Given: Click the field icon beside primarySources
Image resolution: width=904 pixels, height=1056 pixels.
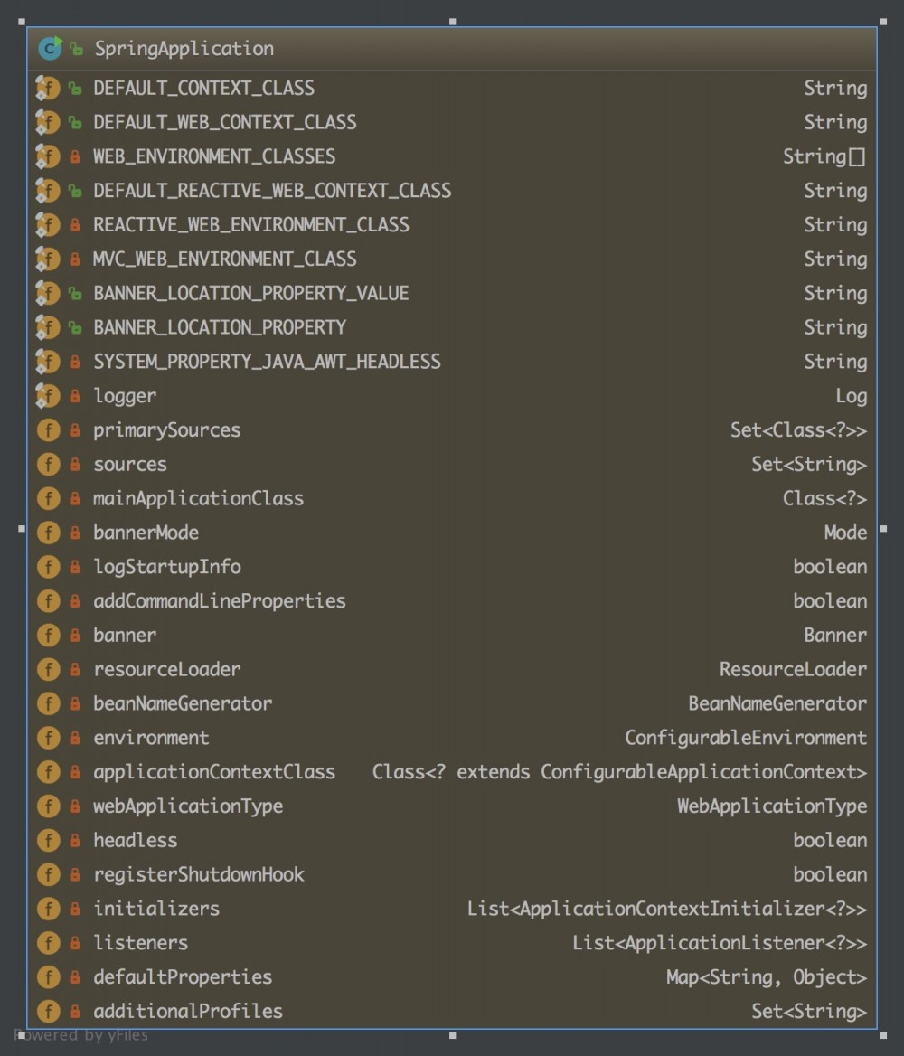Looking at the screenshot, I should 48,429.
